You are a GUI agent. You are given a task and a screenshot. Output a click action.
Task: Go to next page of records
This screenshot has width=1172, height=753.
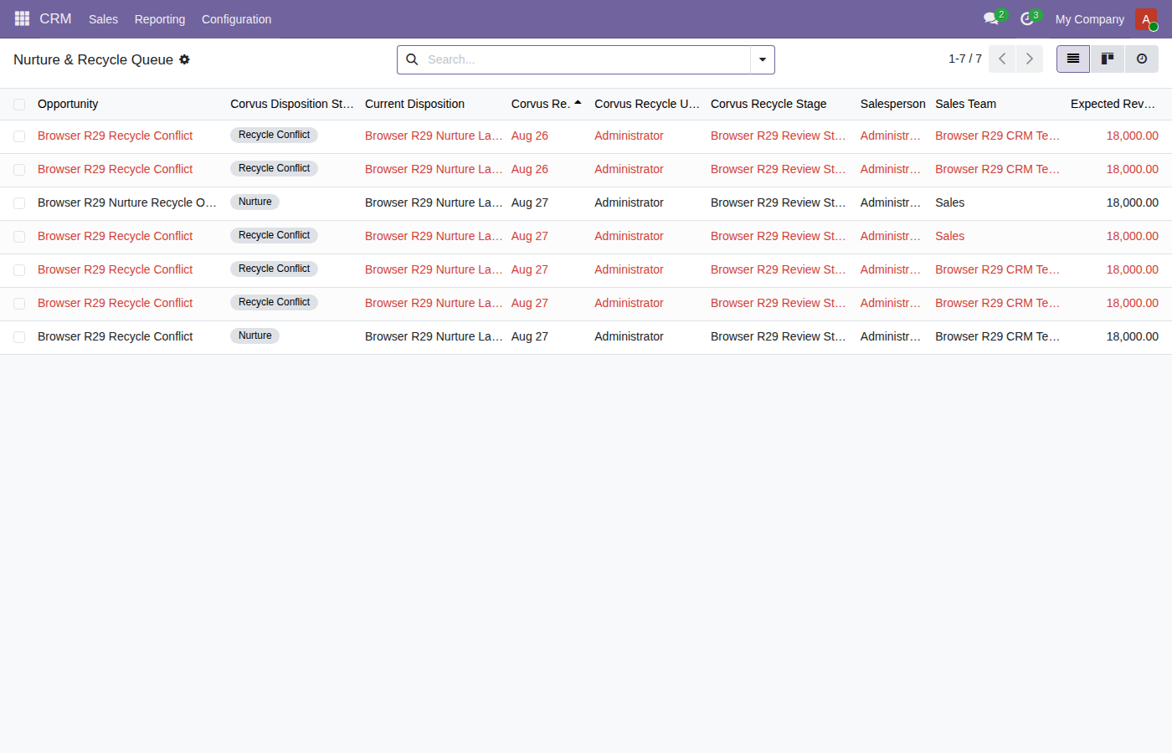tap(1030, 59)
